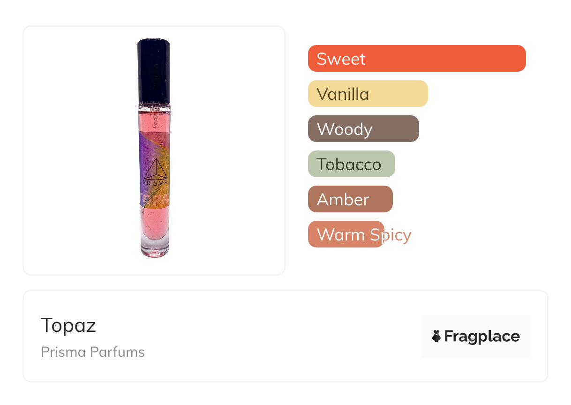Click the Warm Spicy accord bar
This screenshot has height=405, width=571.
pos(346,234)
